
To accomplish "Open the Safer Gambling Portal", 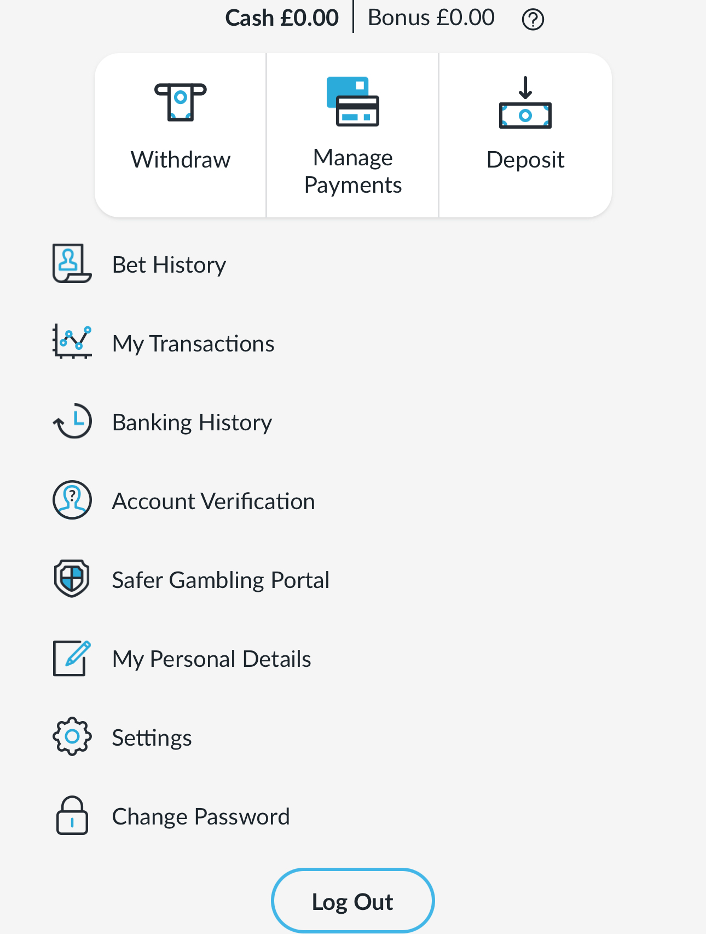I will [221, 579].
